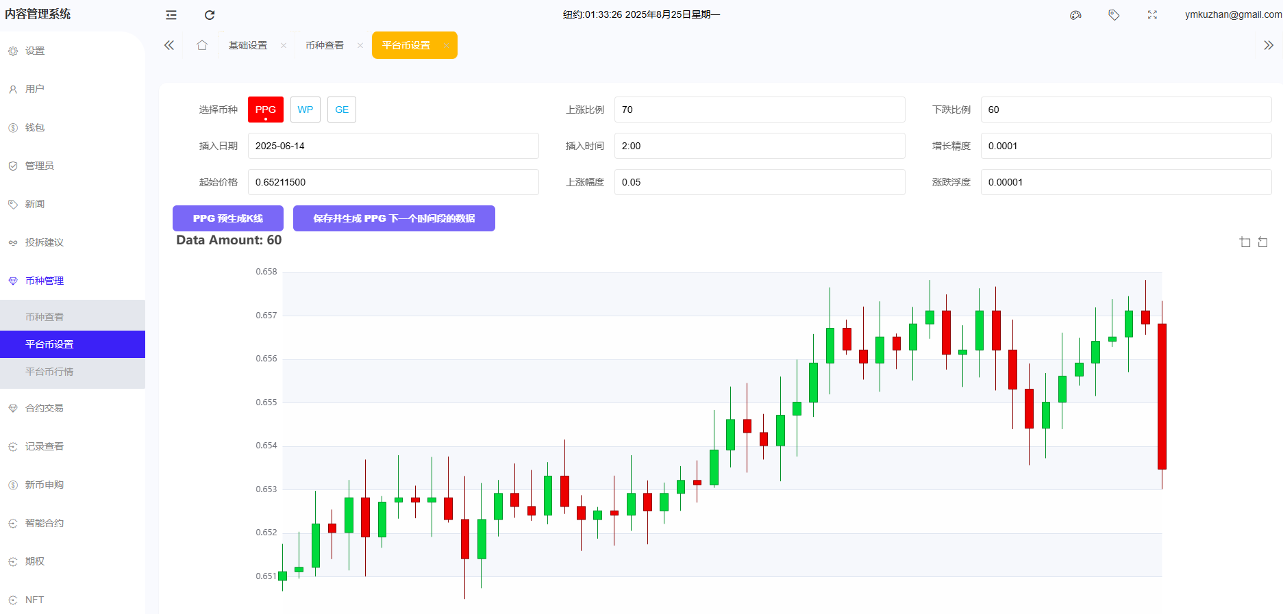Open 平台币行情 submenu item

tap(49, 372)
